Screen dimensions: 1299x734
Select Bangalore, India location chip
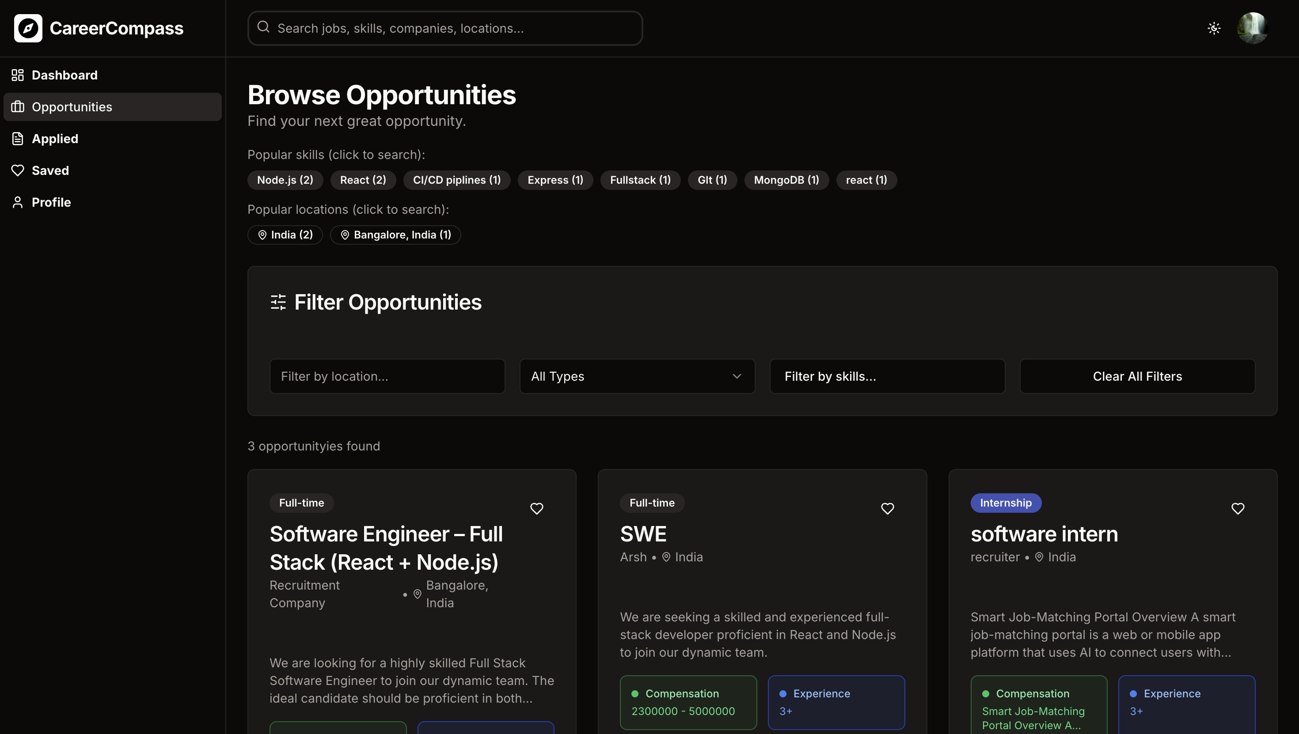point(395,235)
